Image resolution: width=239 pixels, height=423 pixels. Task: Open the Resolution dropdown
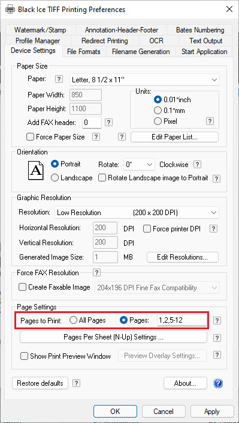[x=137, y=213]
